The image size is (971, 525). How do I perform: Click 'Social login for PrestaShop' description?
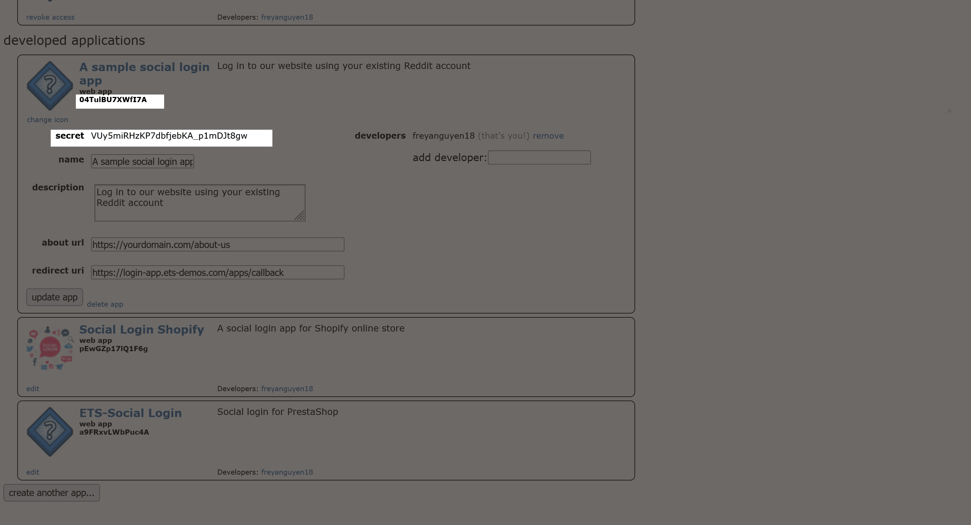(278, 412)
